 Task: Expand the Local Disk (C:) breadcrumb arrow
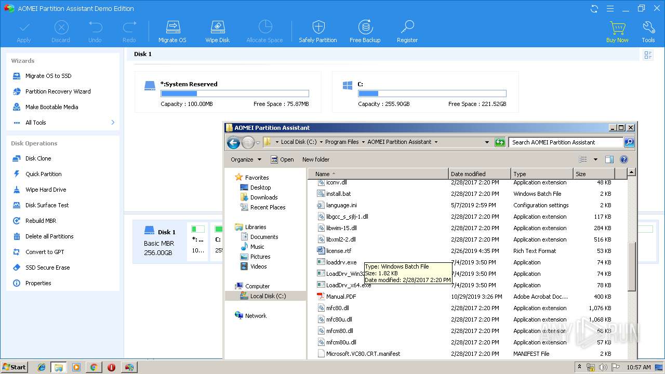pos(321,142)
